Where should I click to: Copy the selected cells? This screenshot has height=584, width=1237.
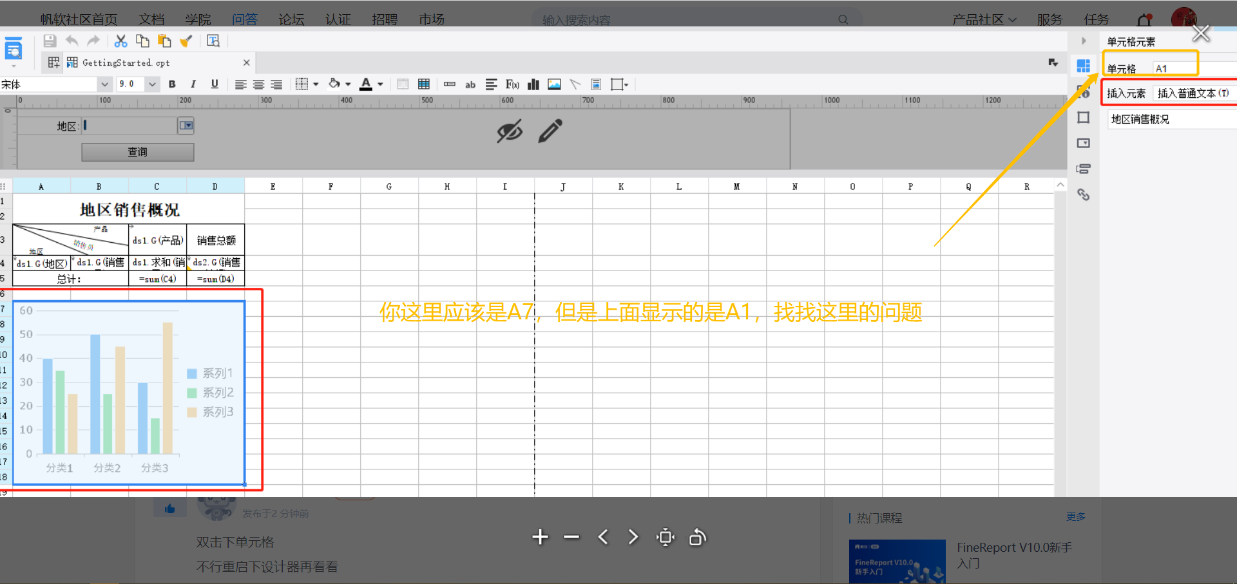pos(142,41)
